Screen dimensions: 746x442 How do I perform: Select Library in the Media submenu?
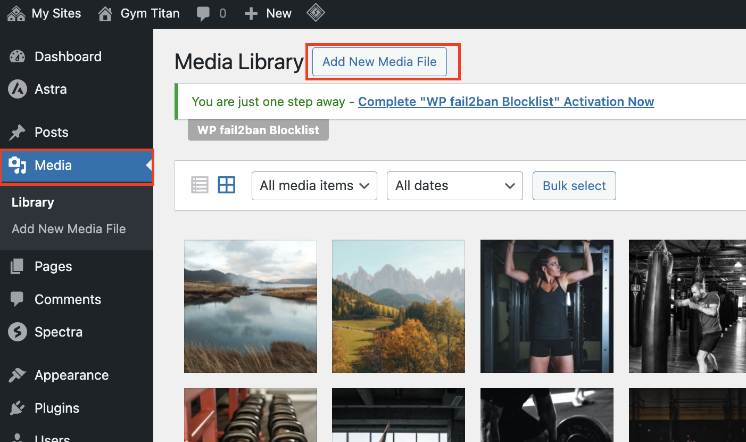coord(33,202)
